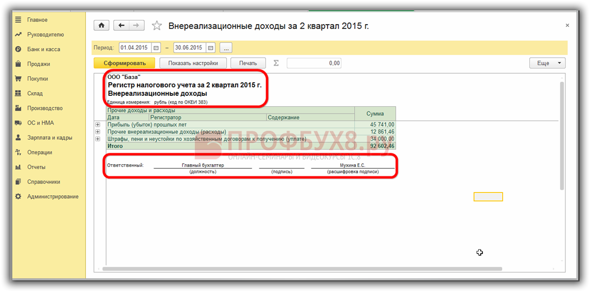Open the Руководителю menu section
The height and width of the screenshot is (292, 590).
(45, 35)
